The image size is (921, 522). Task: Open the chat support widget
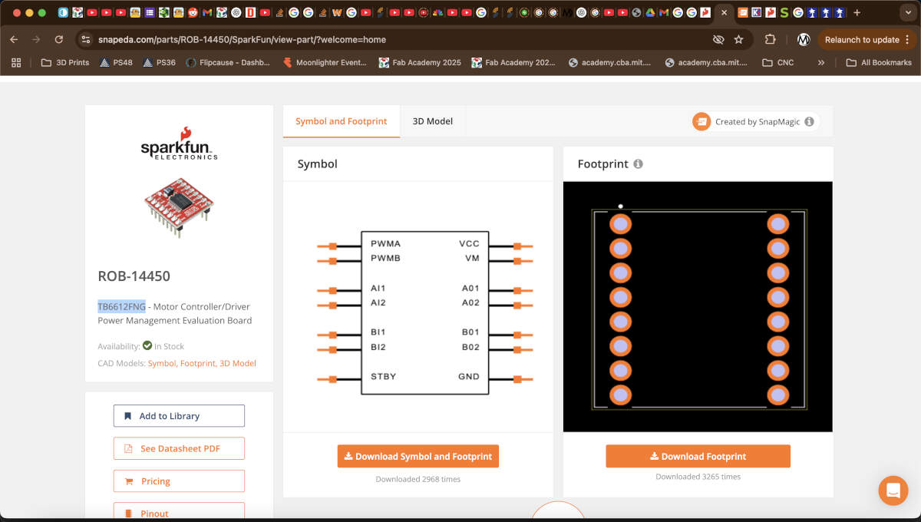tap(893, 491)
